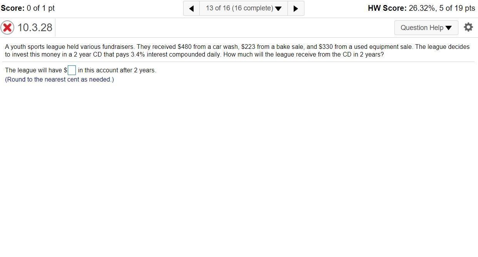Click the 'Round to the nearest cent' note
Viewport: 478px width, 257px height.
59,80
